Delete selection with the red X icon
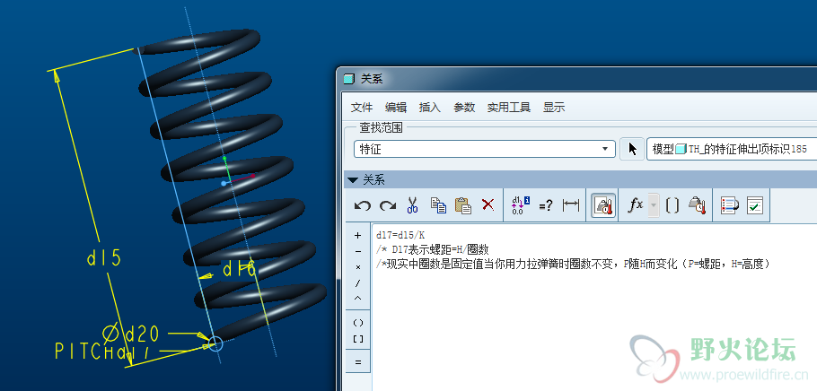Viewport: 817px width, 391px height. click(488, 204)
